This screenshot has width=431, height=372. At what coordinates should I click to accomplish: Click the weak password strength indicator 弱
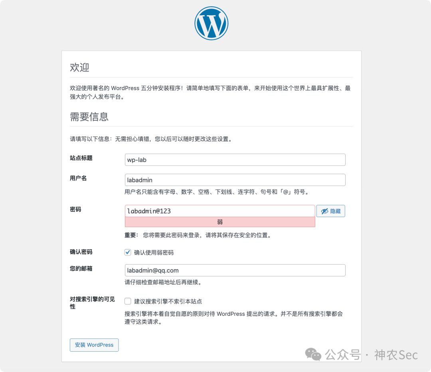[220, 222]
